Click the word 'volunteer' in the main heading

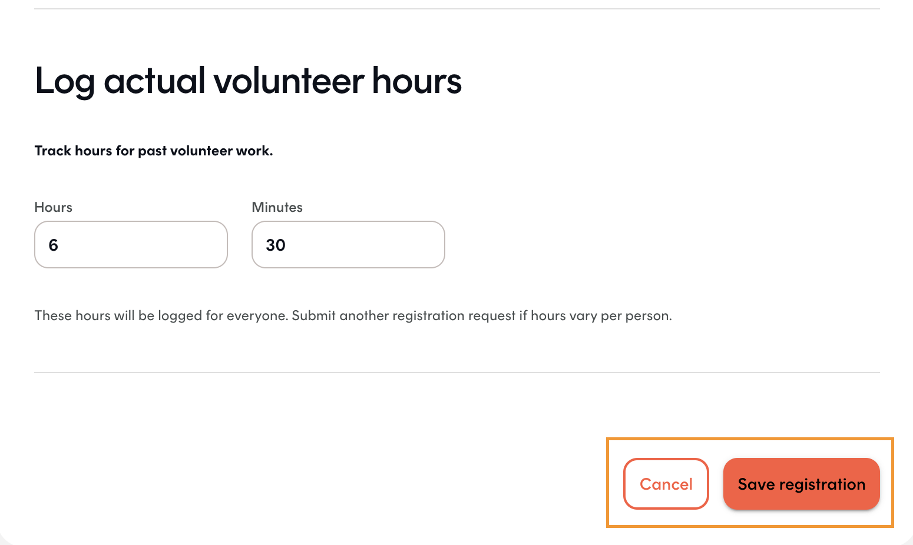pyautogui.click(x=289, y=81)
